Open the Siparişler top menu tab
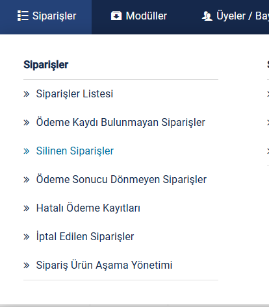The width and height of the screenshot is (269, 307). 45,17
